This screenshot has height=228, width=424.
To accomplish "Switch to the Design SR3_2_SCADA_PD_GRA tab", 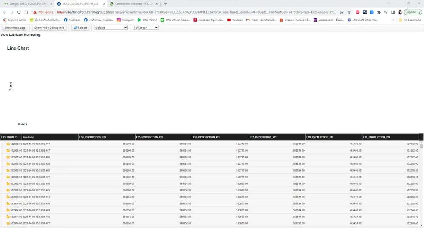I will (x=27, y=4).
